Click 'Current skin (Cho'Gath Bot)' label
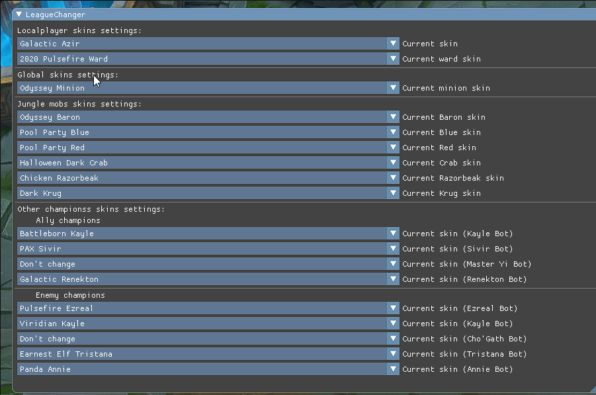This screenshot has width=596, height=395. (x=464, y=339)
